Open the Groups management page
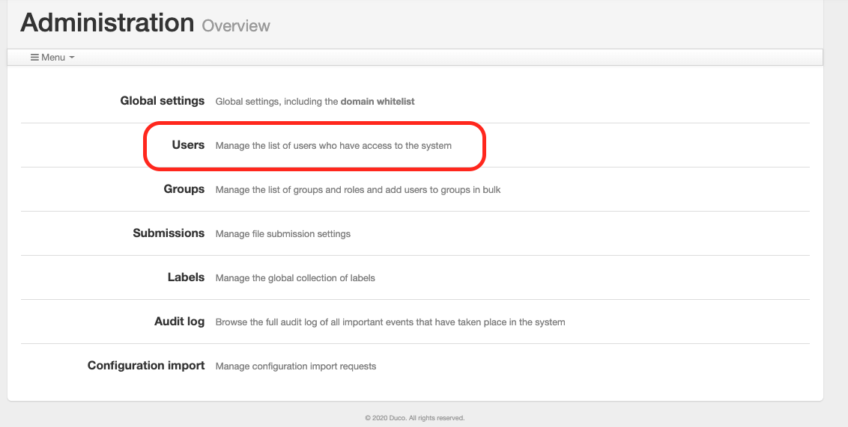848x427 pixels. [184, 189]
